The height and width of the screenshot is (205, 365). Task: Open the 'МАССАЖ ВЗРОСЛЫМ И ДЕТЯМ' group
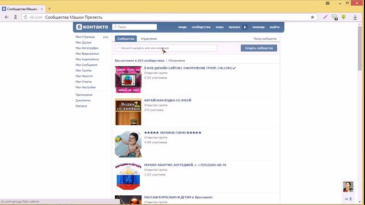pyautogui.click(x=179, y=198)
